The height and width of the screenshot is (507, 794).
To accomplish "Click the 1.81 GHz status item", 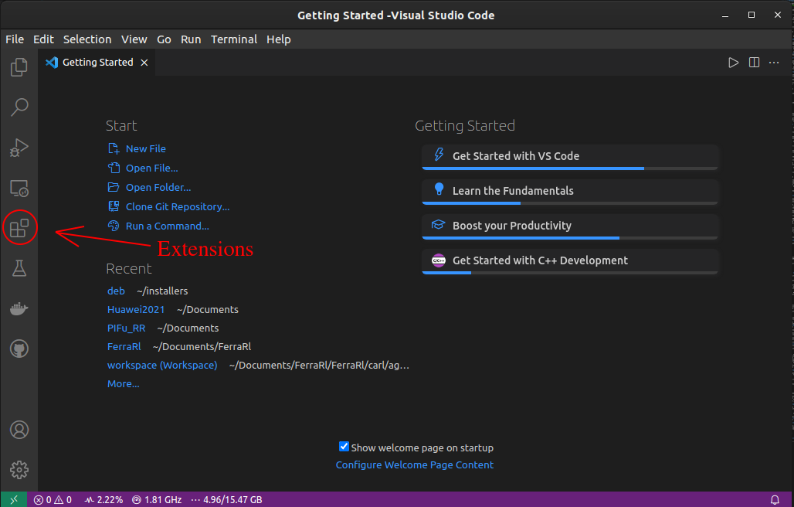I will [157, 499].
